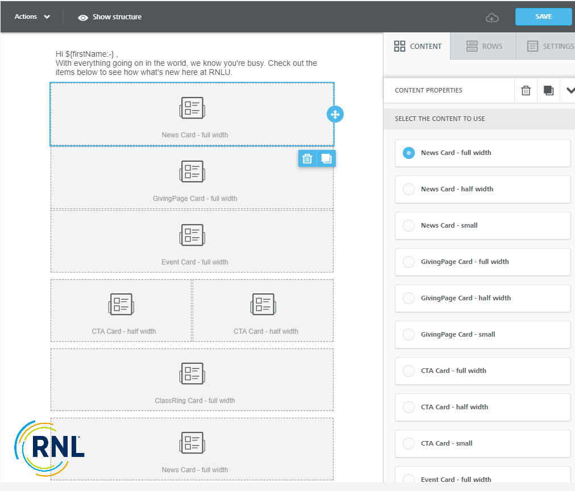Select the ClassRing Card - full width canvas block
The width and height of the screenshot is (575, 491).
pos(192,380)
